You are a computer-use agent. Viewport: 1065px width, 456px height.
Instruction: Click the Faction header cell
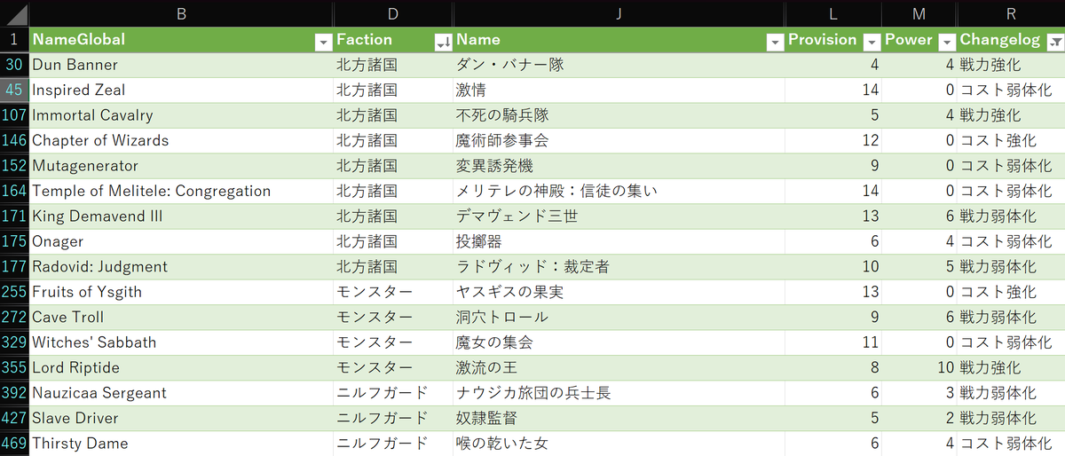click(x=393, y=40)
